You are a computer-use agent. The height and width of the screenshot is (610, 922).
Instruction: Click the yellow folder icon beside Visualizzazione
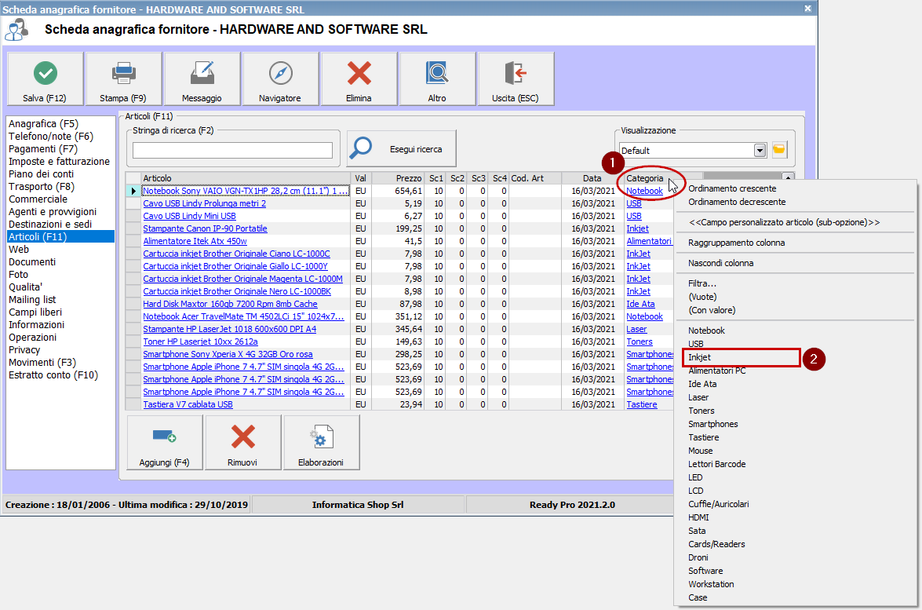tap(779, 150)
